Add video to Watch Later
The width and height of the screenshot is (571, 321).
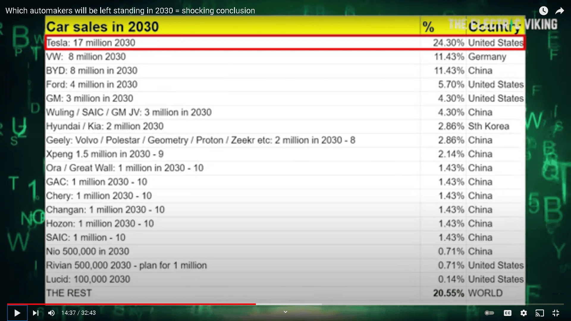pyautogui.click(x=544, y=11)
